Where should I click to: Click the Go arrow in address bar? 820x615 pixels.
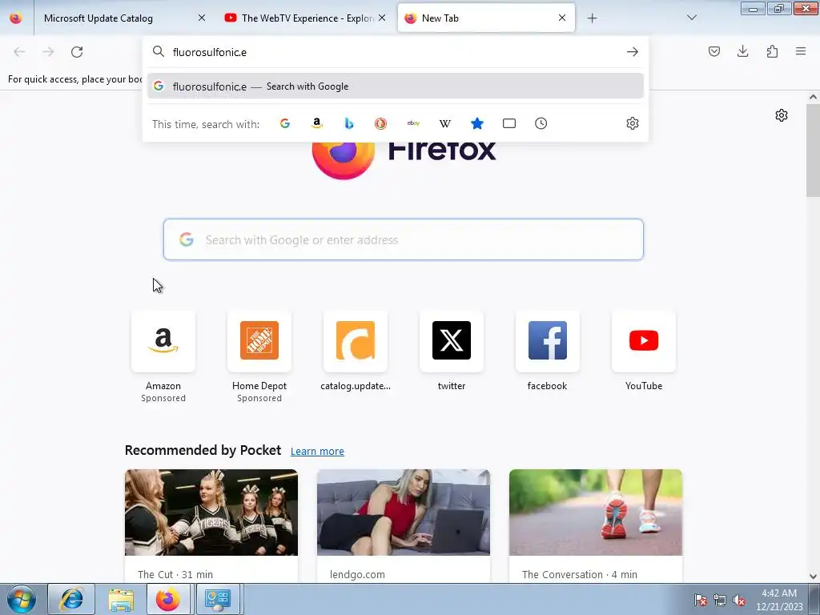[633, 52]
